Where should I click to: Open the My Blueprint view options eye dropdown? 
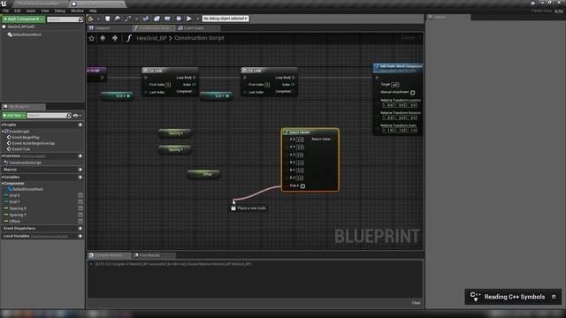pyautogui.click(x=77, y=116)
